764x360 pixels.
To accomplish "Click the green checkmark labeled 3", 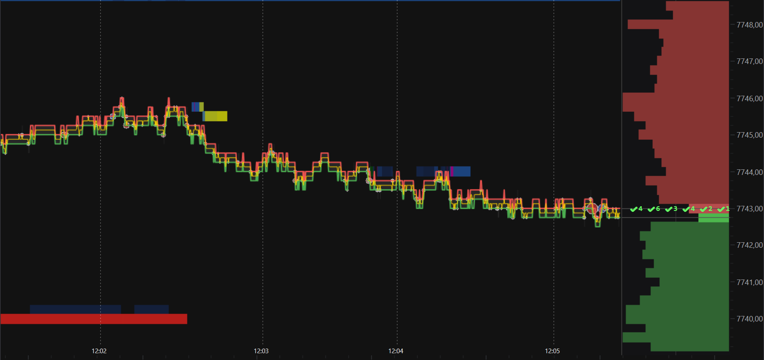I will [671, 209].
